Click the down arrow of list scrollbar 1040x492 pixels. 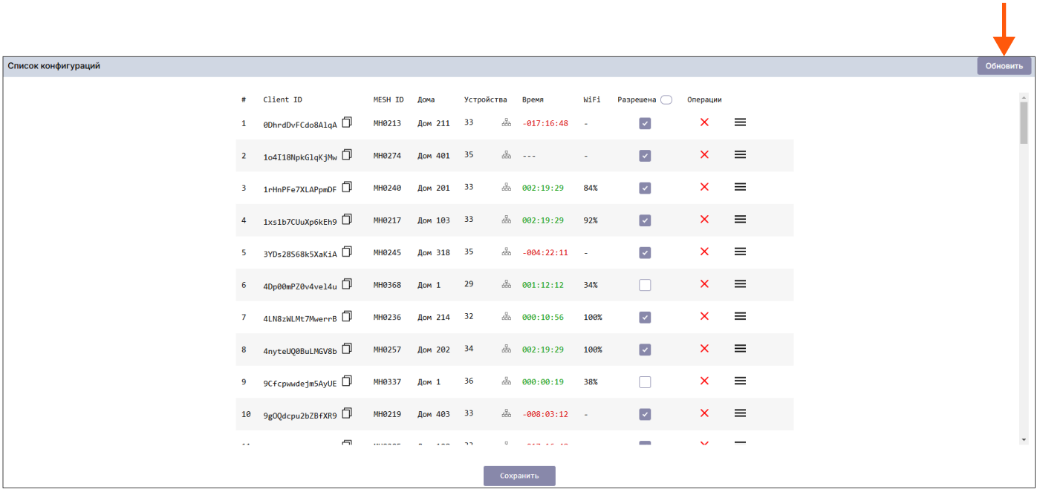[1024, 441]
